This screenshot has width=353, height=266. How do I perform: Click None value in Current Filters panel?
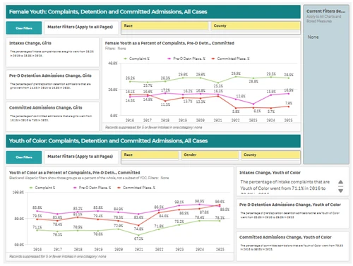pyautogui.click(x=313, y=37)
